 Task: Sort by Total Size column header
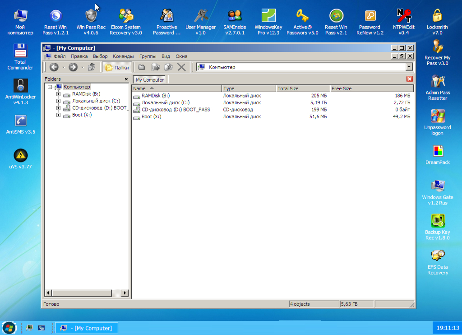coord(303,88)
